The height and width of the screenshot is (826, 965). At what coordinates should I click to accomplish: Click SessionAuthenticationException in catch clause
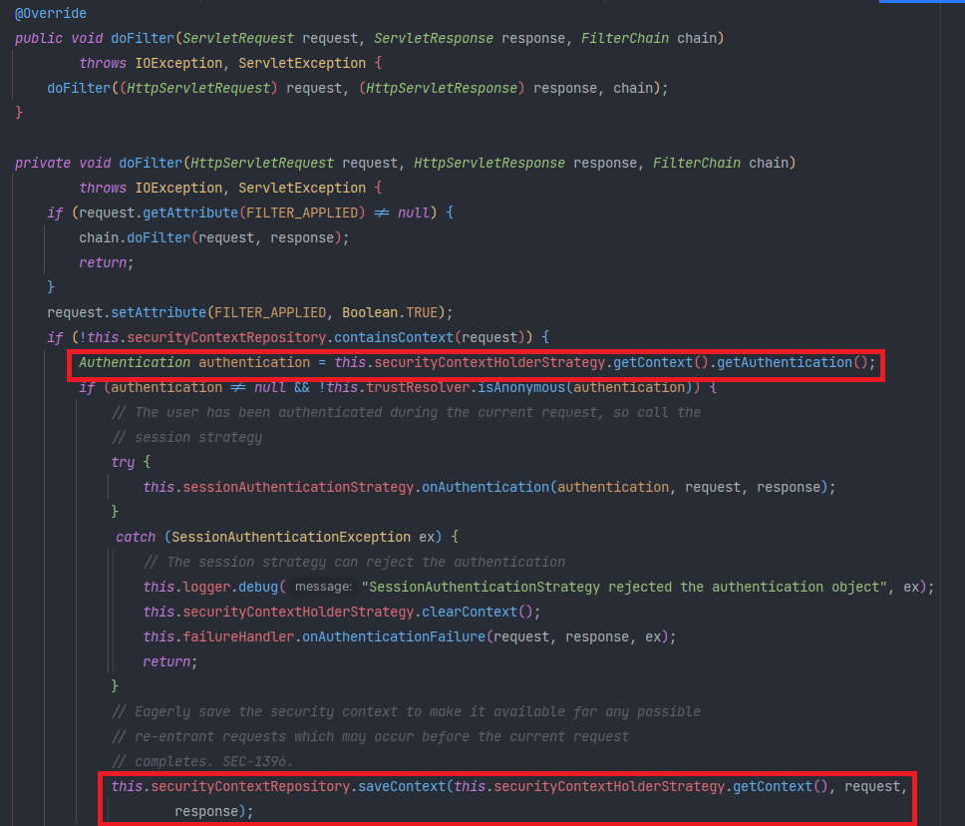(291, 537)
